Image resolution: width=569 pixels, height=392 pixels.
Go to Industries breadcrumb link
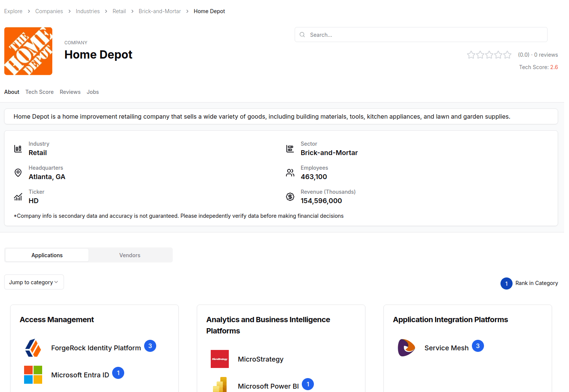point(88,11)
